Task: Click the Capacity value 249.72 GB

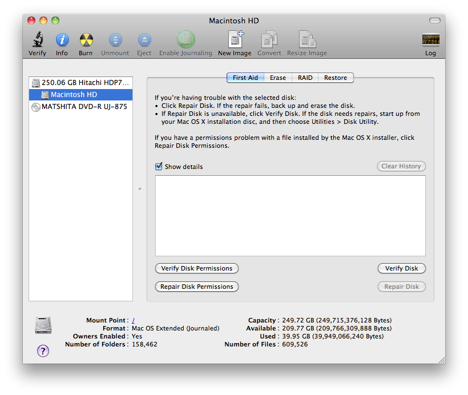Action: tap(337, 320)
